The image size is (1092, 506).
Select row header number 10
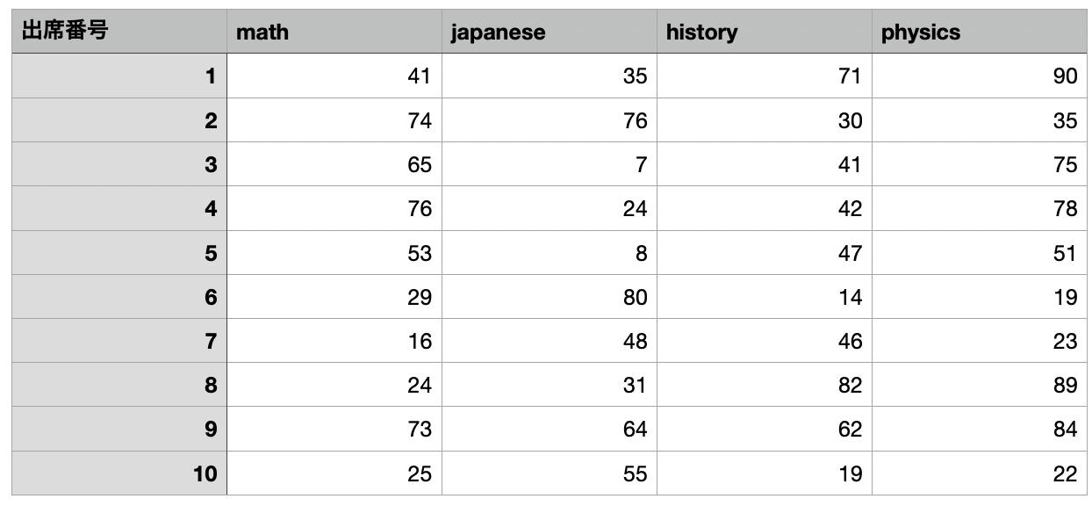119,474
